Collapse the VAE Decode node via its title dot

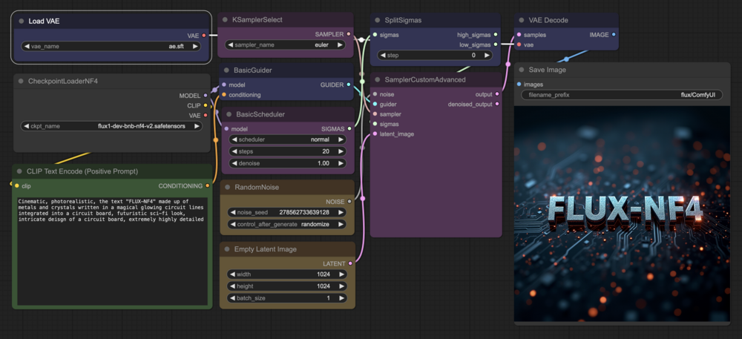522,20
